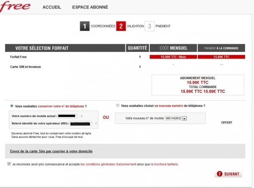Open the brochure tarifaire link
This screenshot has height=188, width=254.
point(164,164)
